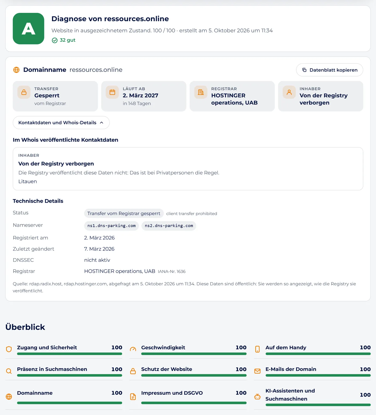The image size is (376, 415).
Task: Click the green A grade badge
Action: [x=28, y=28]
